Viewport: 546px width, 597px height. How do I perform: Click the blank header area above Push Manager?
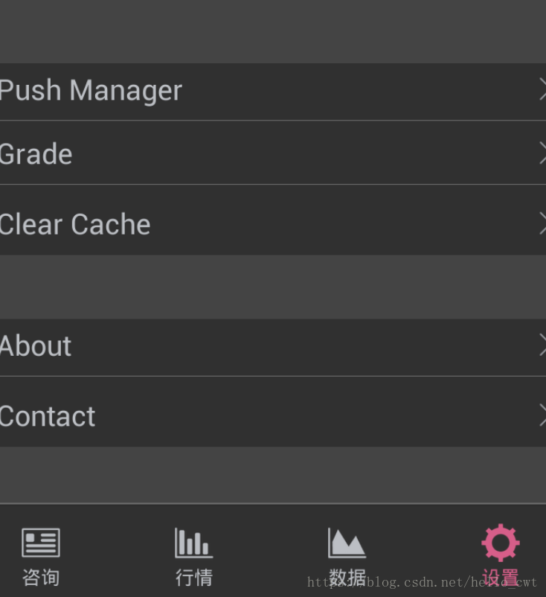pos(273,31)
